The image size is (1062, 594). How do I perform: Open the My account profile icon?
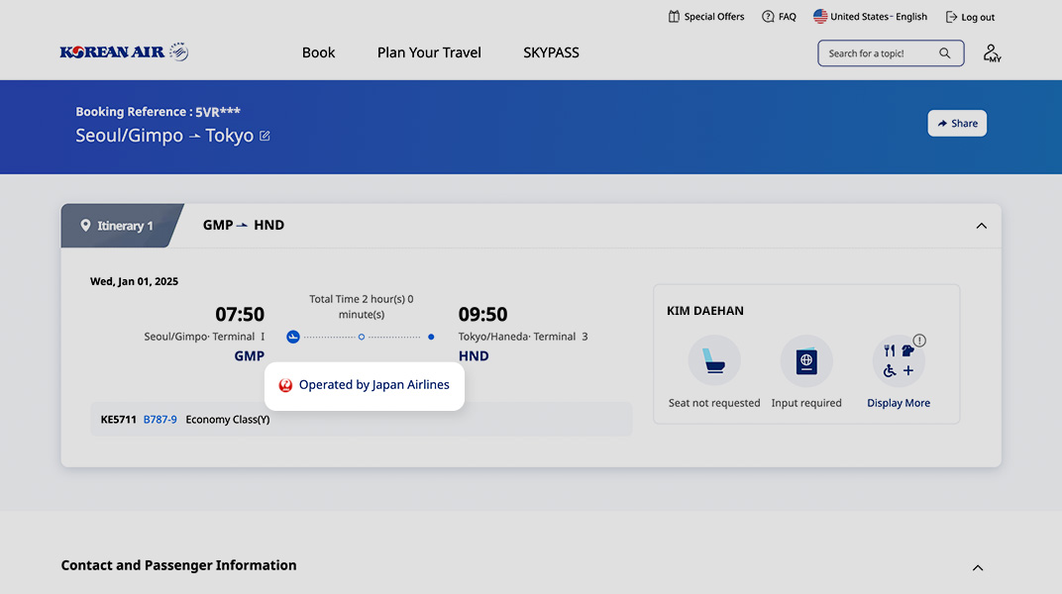[992, 53]
